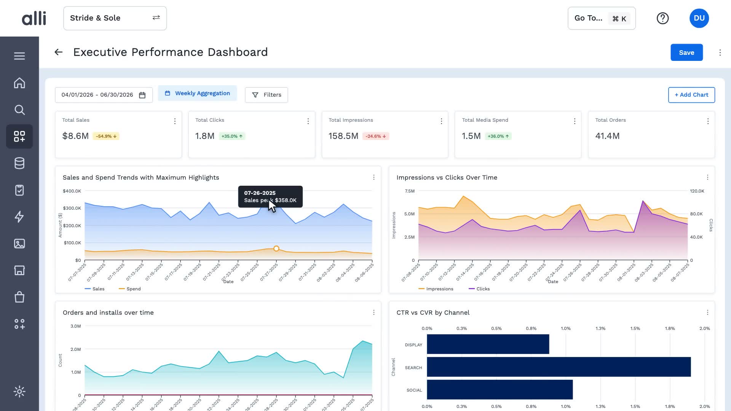Go to Home via sidebar icon
Screen dimensions: 731x411
19,83
